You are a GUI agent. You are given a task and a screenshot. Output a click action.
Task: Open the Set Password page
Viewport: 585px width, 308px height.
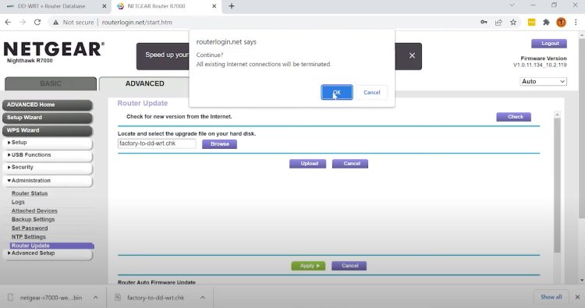(x=30, y=228)
